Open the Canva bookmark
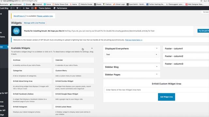This screenshot has width=209, height=117. click(x=47, y=4)
